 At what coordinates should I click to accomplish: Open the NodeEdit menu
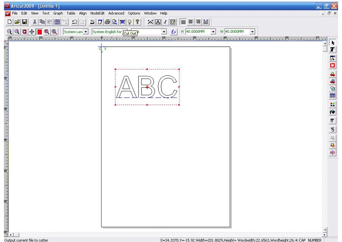tap(97, 13)
